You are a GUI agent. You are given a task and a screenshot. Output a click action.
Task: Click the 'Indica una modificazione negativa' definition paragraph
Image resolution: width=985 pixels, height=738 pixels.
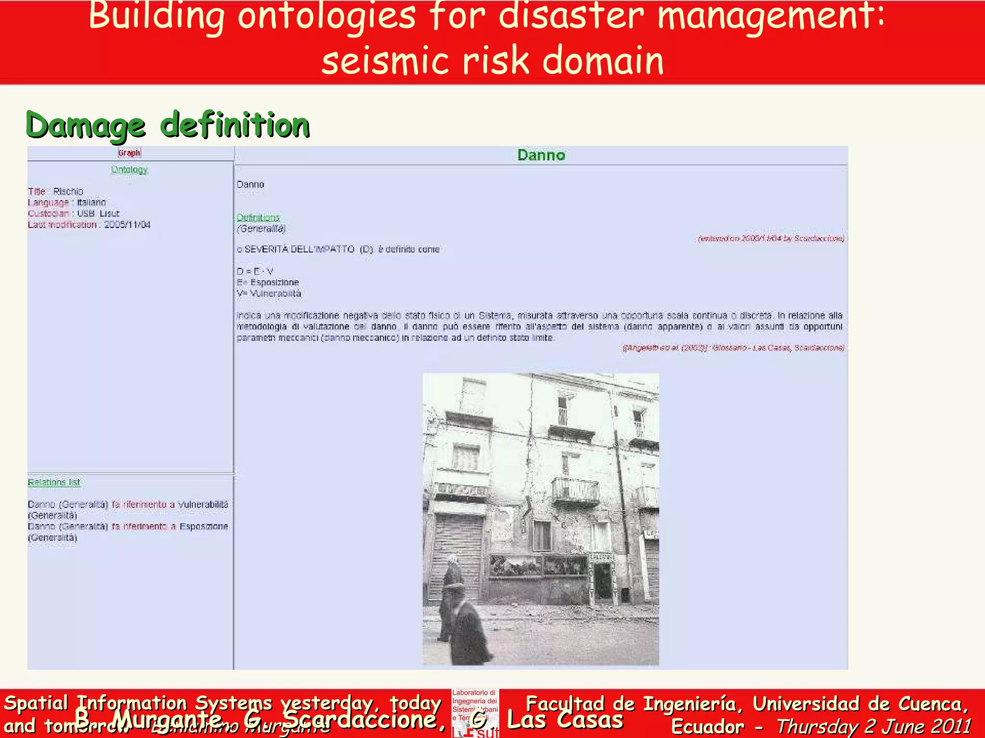(540, 327)
